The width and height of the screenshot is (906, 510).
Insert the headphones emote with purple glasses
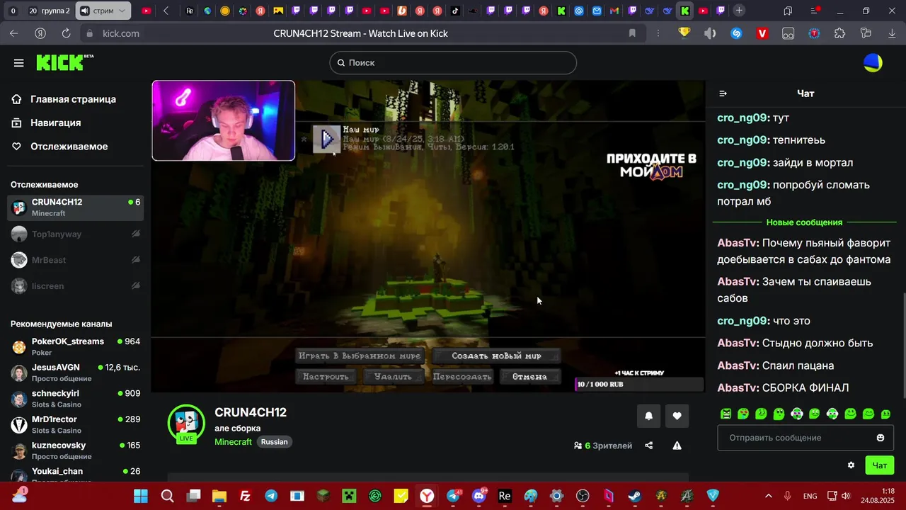(796, 414)
